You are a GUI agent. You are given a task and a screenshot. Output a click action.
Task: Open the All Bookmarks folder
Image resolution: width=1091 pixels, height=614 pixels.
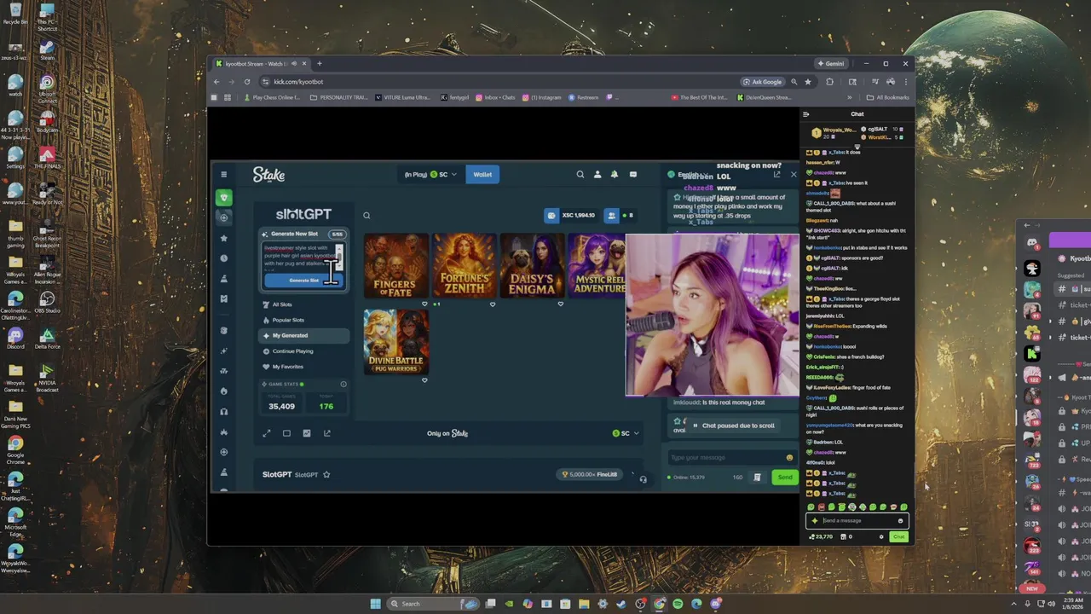[890, 97]
